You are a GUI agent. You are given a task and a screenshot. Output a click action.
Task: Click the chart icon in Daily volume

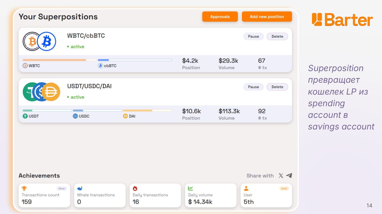190,188
